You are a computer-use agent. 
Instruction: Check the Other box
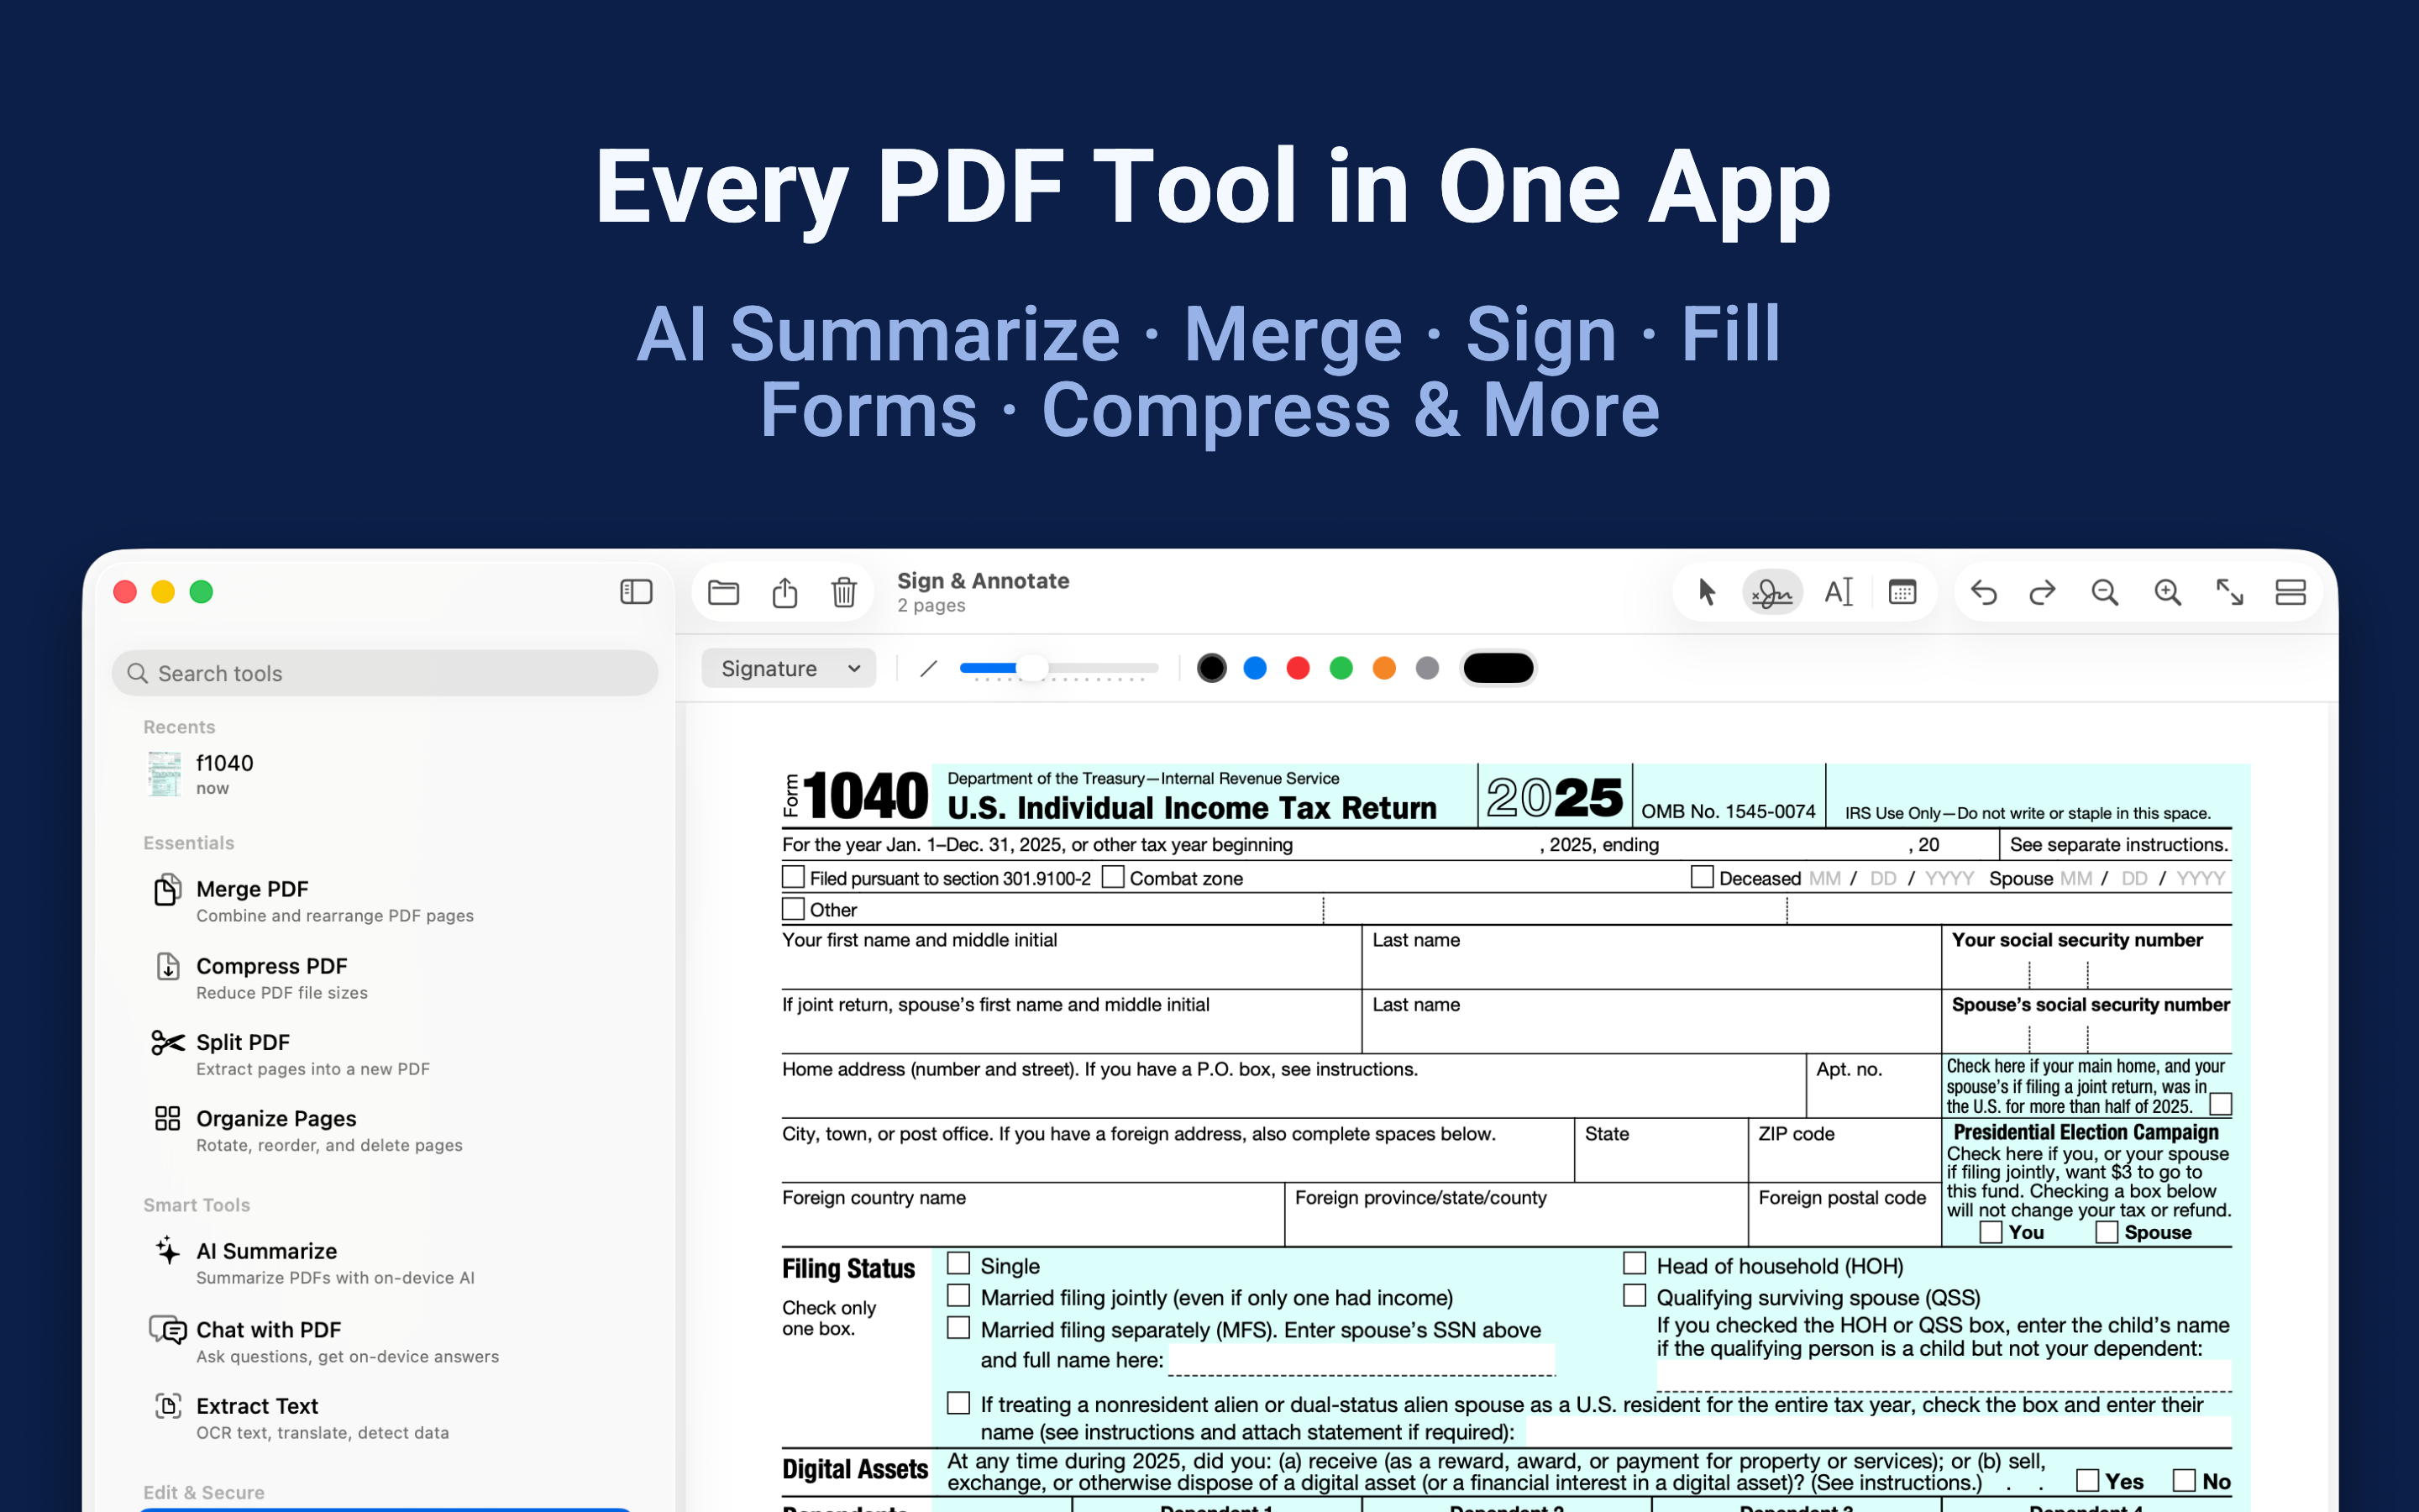(x=794, y=909)
